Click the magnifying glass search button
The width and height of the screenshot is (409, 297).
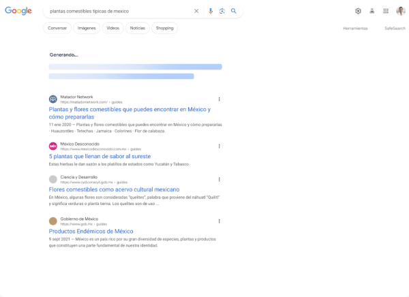coord(234,11)
